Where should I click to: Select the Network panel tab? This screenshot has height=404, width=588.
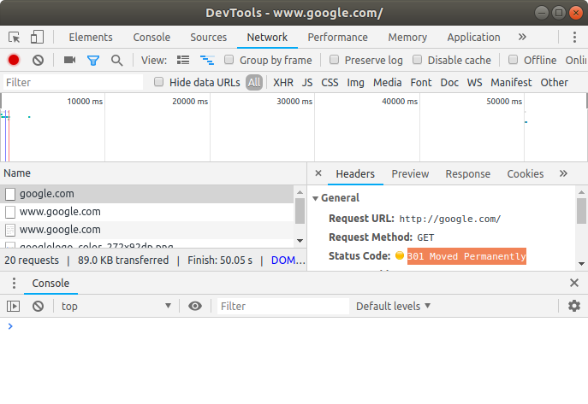click(267, 38)
